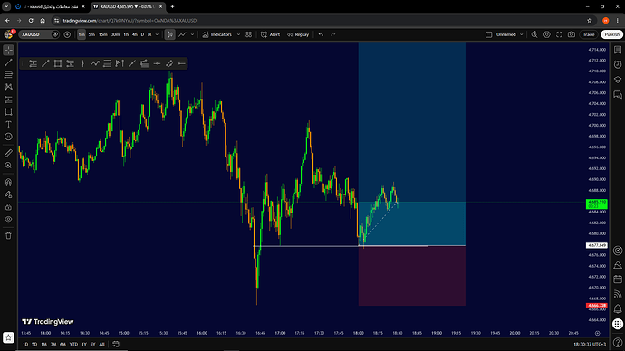The width and height of the screenshot is (625, 351).
Task: Click the Publish button
Action: point(611,34)
